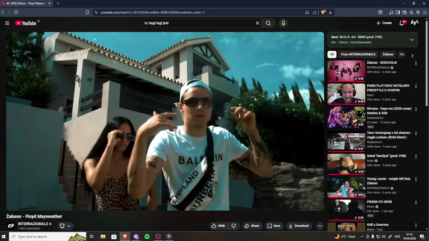Open YouTube notifications bell
This screenshot has width=429, height=241.
402,23
